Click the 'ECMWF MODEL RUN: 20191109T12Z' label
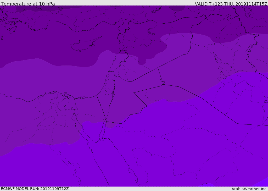Image resolution: width=268 pixels, height=191 pixels. (x=35, y=189)
